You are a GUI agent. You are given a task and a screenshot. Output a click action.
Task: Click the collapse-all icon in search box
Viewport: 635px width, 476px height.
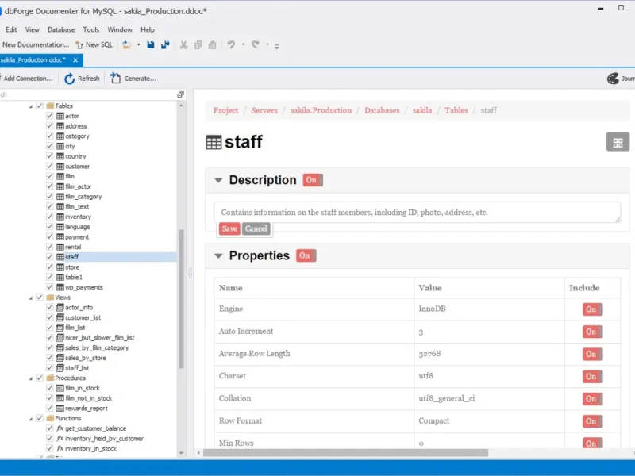pos(181,94)
